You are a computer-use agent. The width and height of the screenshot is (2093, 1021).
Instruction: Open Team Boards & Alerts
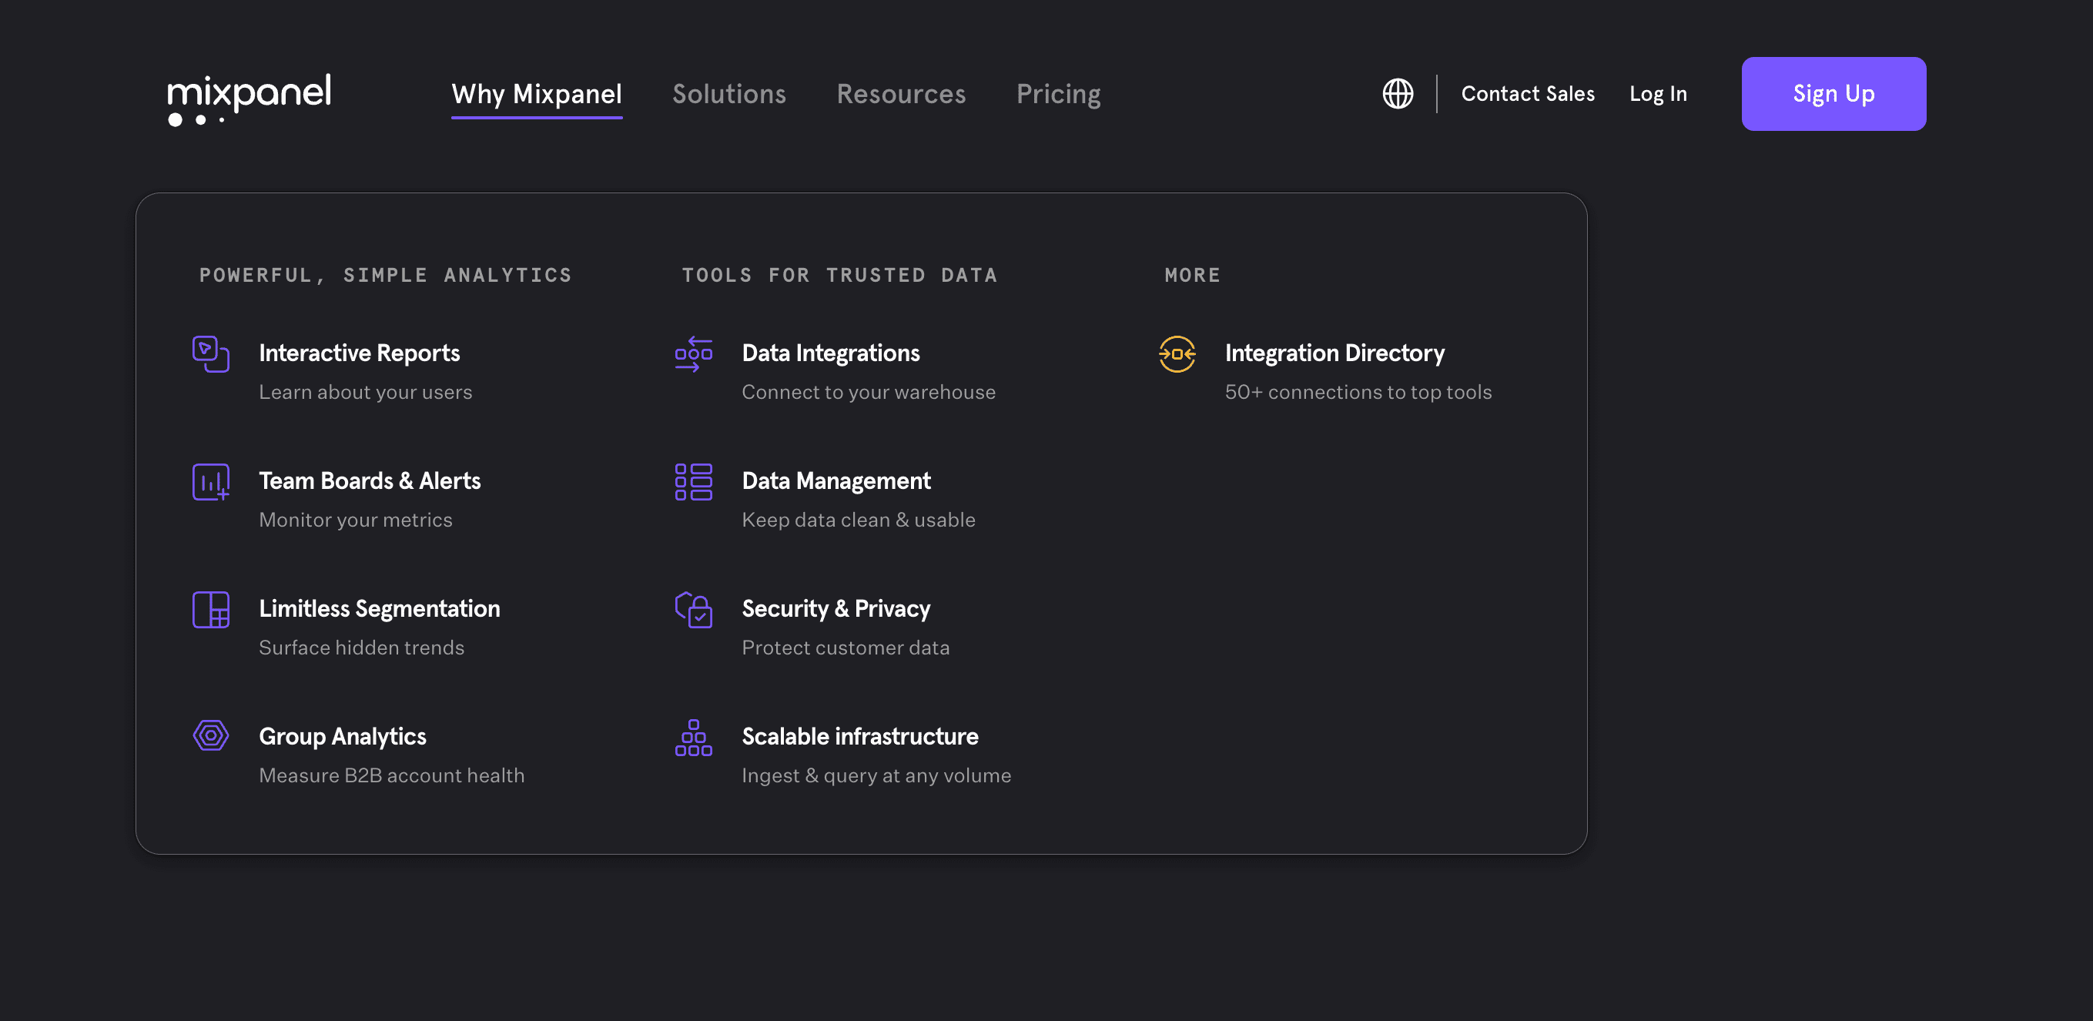(370, 480)
